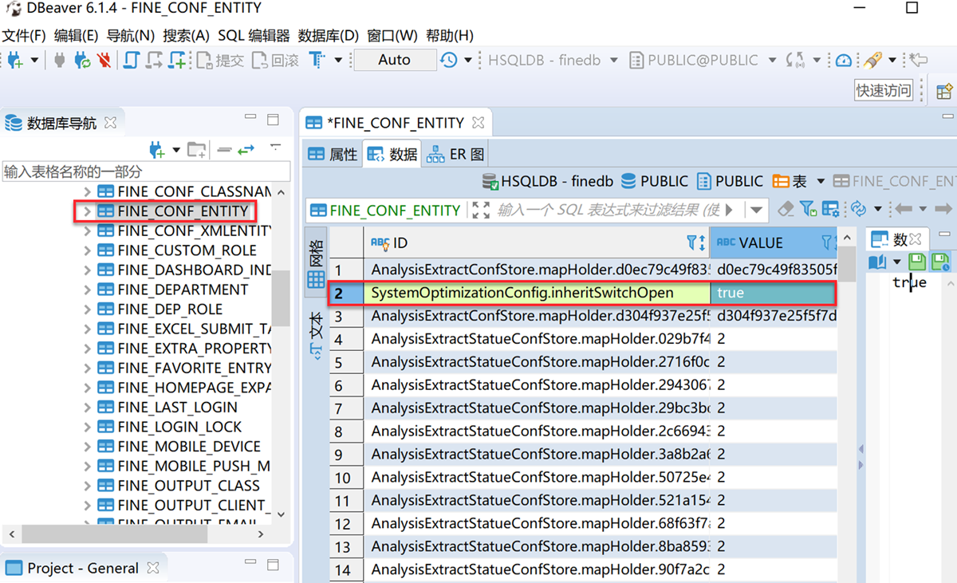Click the VALUE column header
The width and height of the screenshot is (957, 583).
point(773,242)
